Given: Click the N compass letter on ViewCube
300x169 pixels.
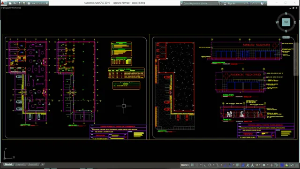Looking at the screenshot, I should point(286,14).
